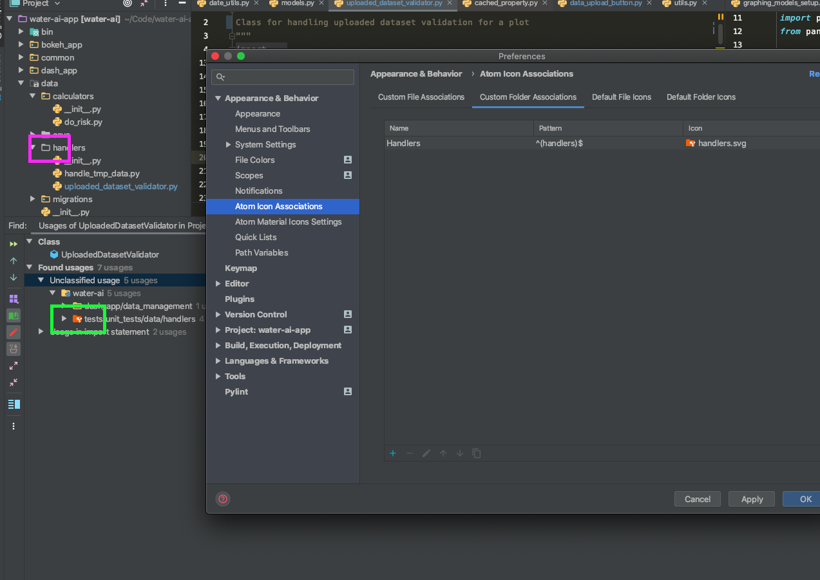Viewport: 820px width, 580px height.
Task: Open the usages panel overflow menu
Action: tap(13, 426)
